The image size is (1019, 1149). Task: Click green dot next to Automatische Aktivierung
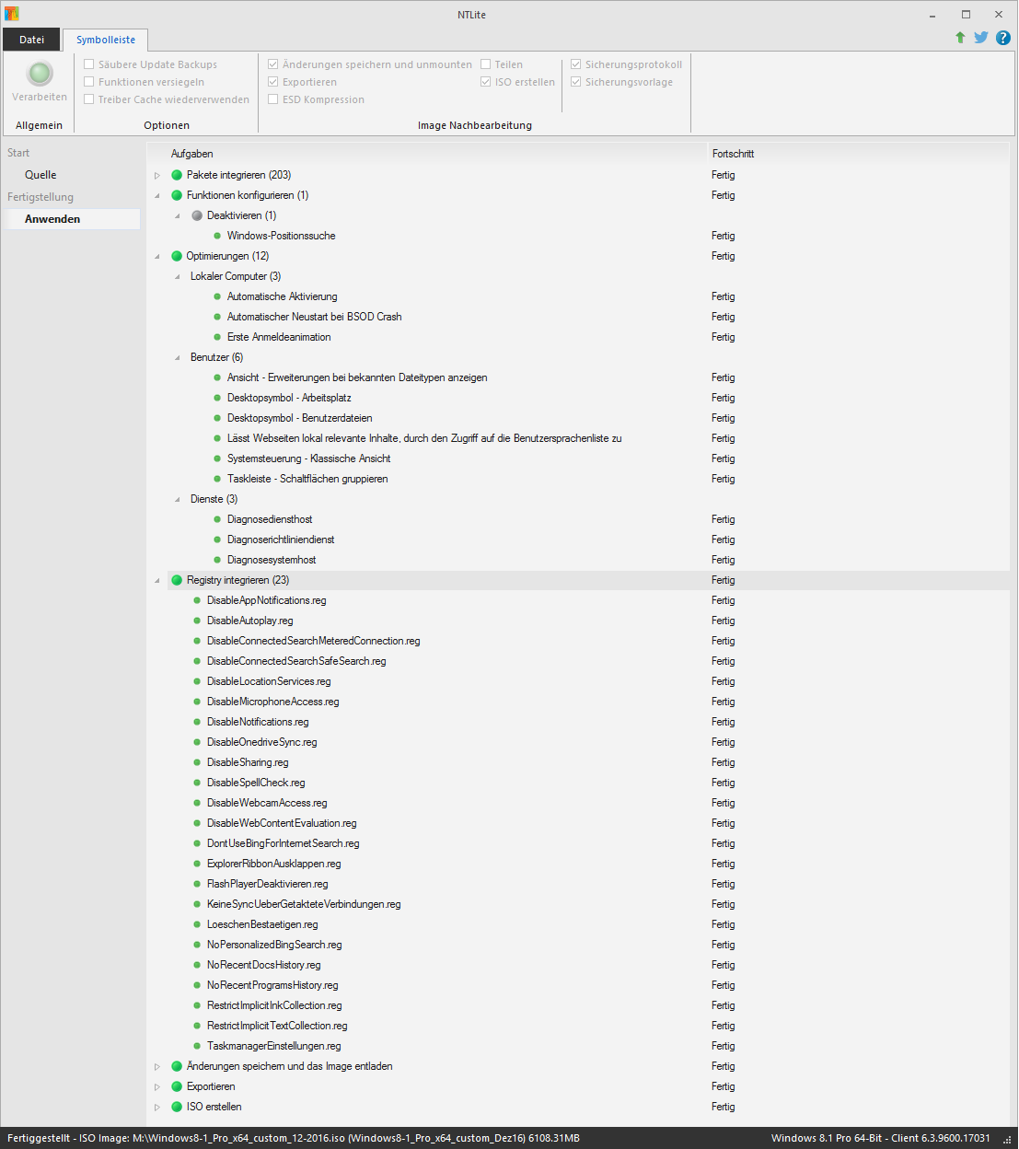[217, 296]
